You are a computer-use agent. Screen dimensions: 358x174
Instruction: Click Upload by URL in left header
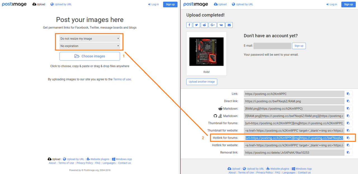[61, 4]
